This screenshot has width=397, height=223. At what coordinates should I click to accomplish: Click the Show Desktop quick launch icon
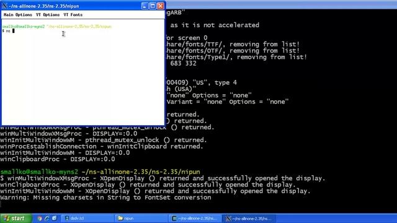(55, 218)
